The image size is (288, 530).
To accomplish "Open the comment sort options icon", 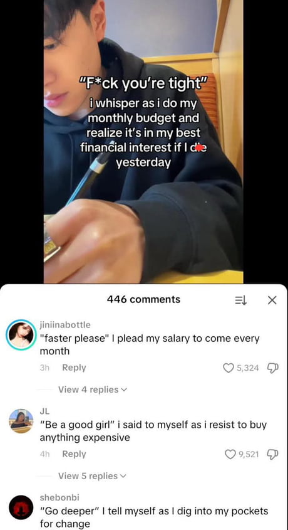I will 241,300.
